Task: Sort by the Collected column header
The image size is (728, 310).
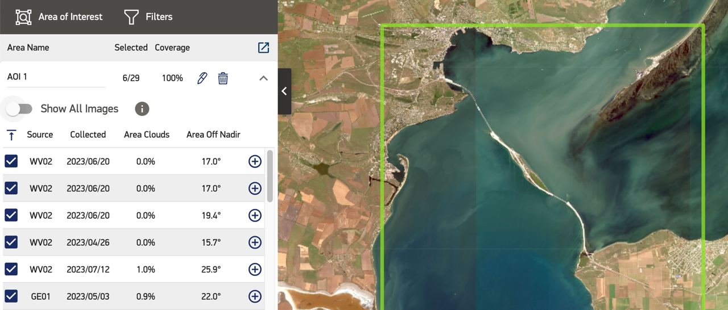Action: coord(88,135)
